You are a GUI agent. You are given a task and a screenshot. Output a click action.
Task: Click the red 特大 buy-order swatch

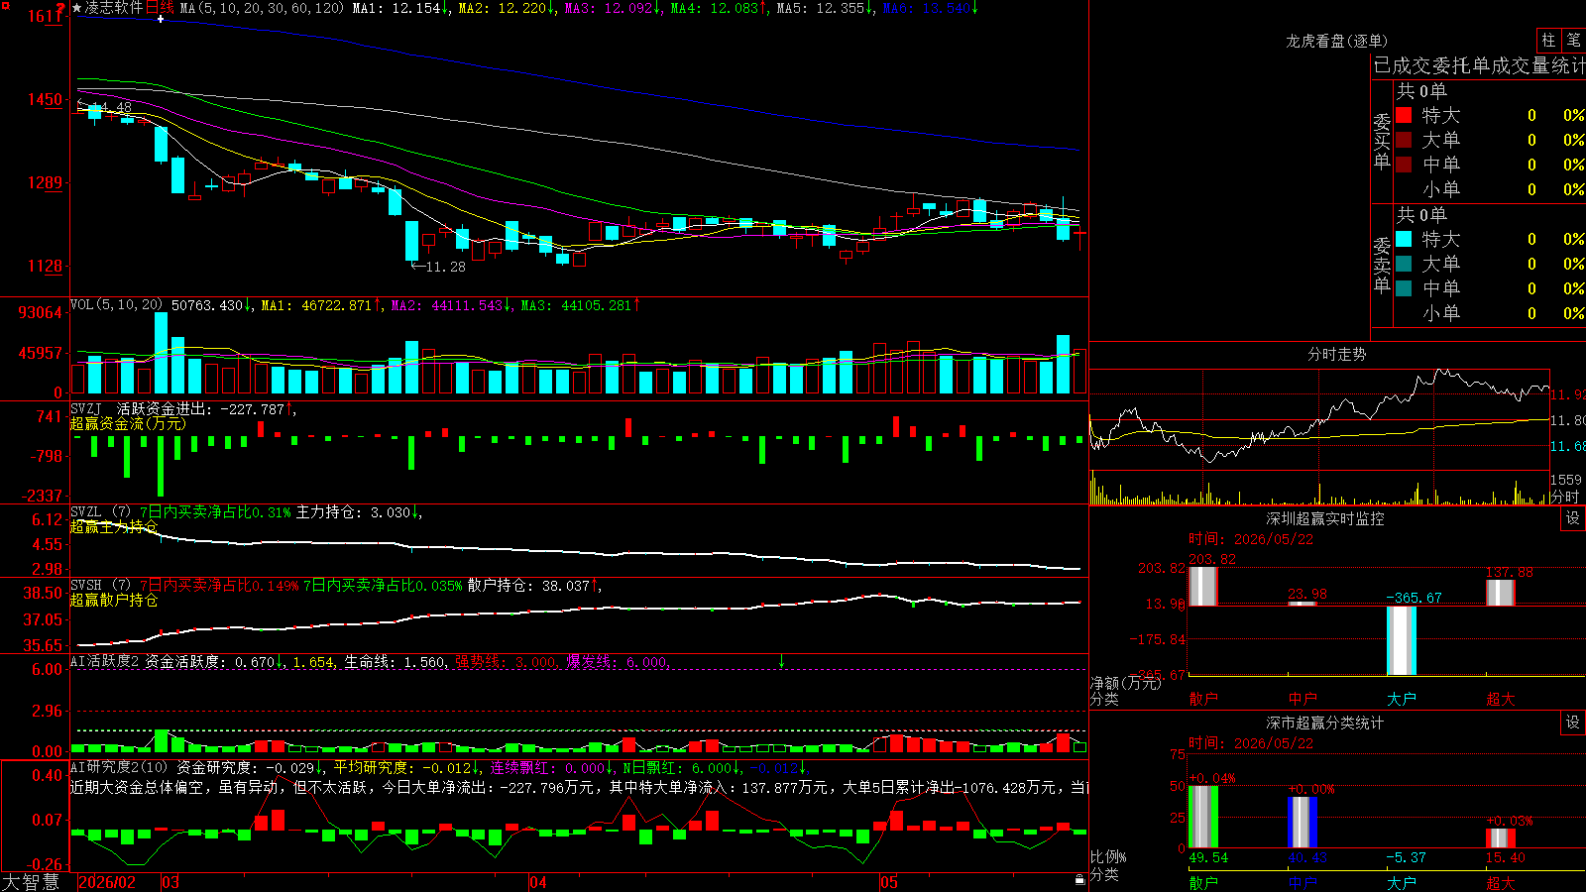1404,115
